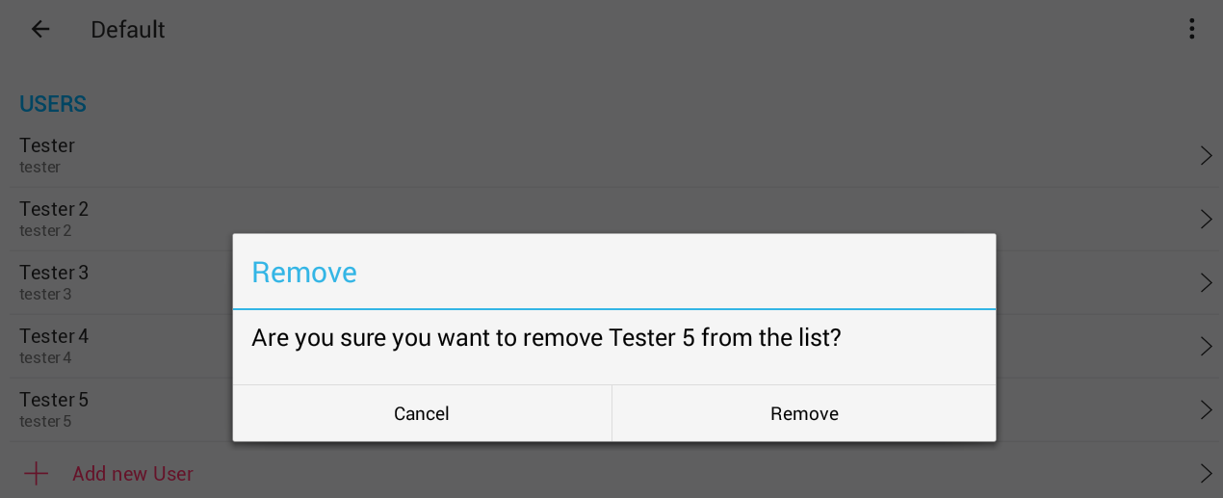1223x498 pixels.
Task: Select the Tester user entry
Action: pyautogui.click(x=47, y=155)
